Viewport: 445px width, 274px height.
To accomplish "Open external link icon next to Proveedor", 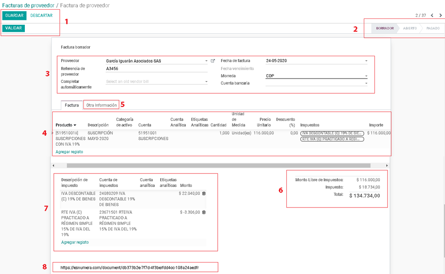I will (x=213, y=61).
